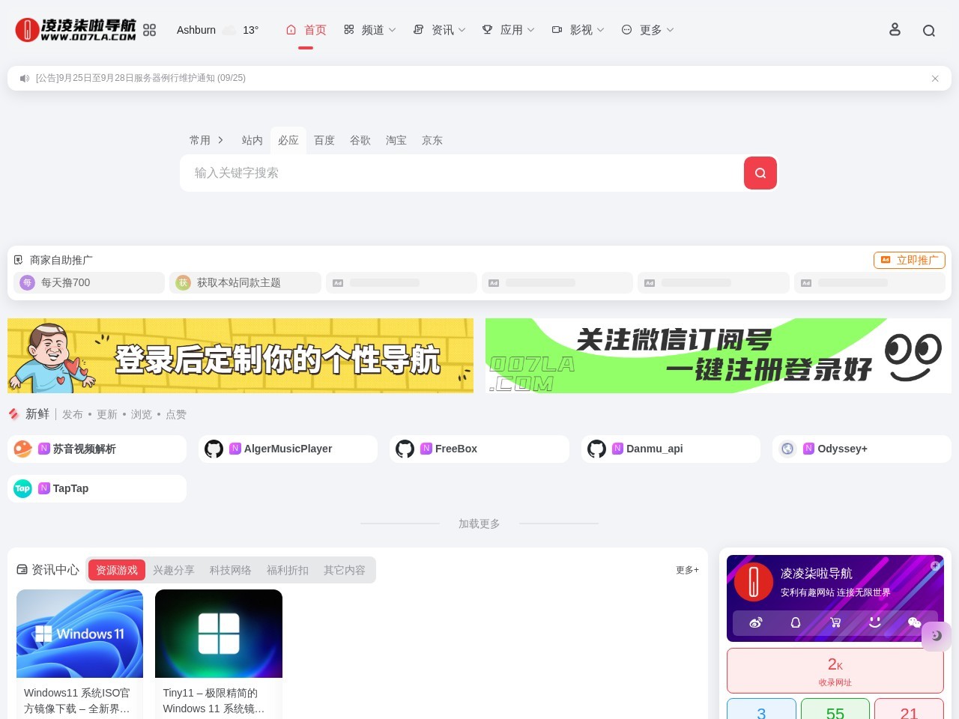959x719 pixels.
Task: Click the GitHub icon for AlgerMusicPlayer
Action: (x=214, y=449)
